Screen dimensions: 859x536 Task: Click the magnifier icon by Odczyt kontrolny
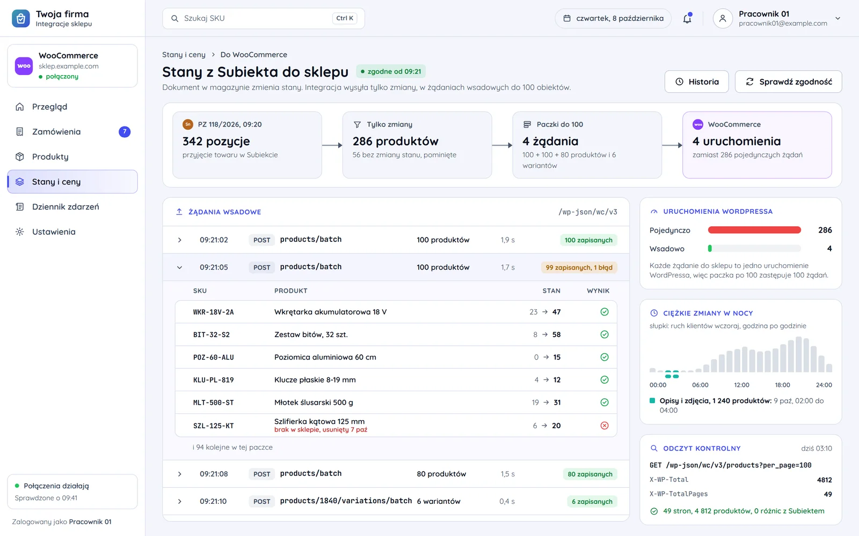[654, 448]
